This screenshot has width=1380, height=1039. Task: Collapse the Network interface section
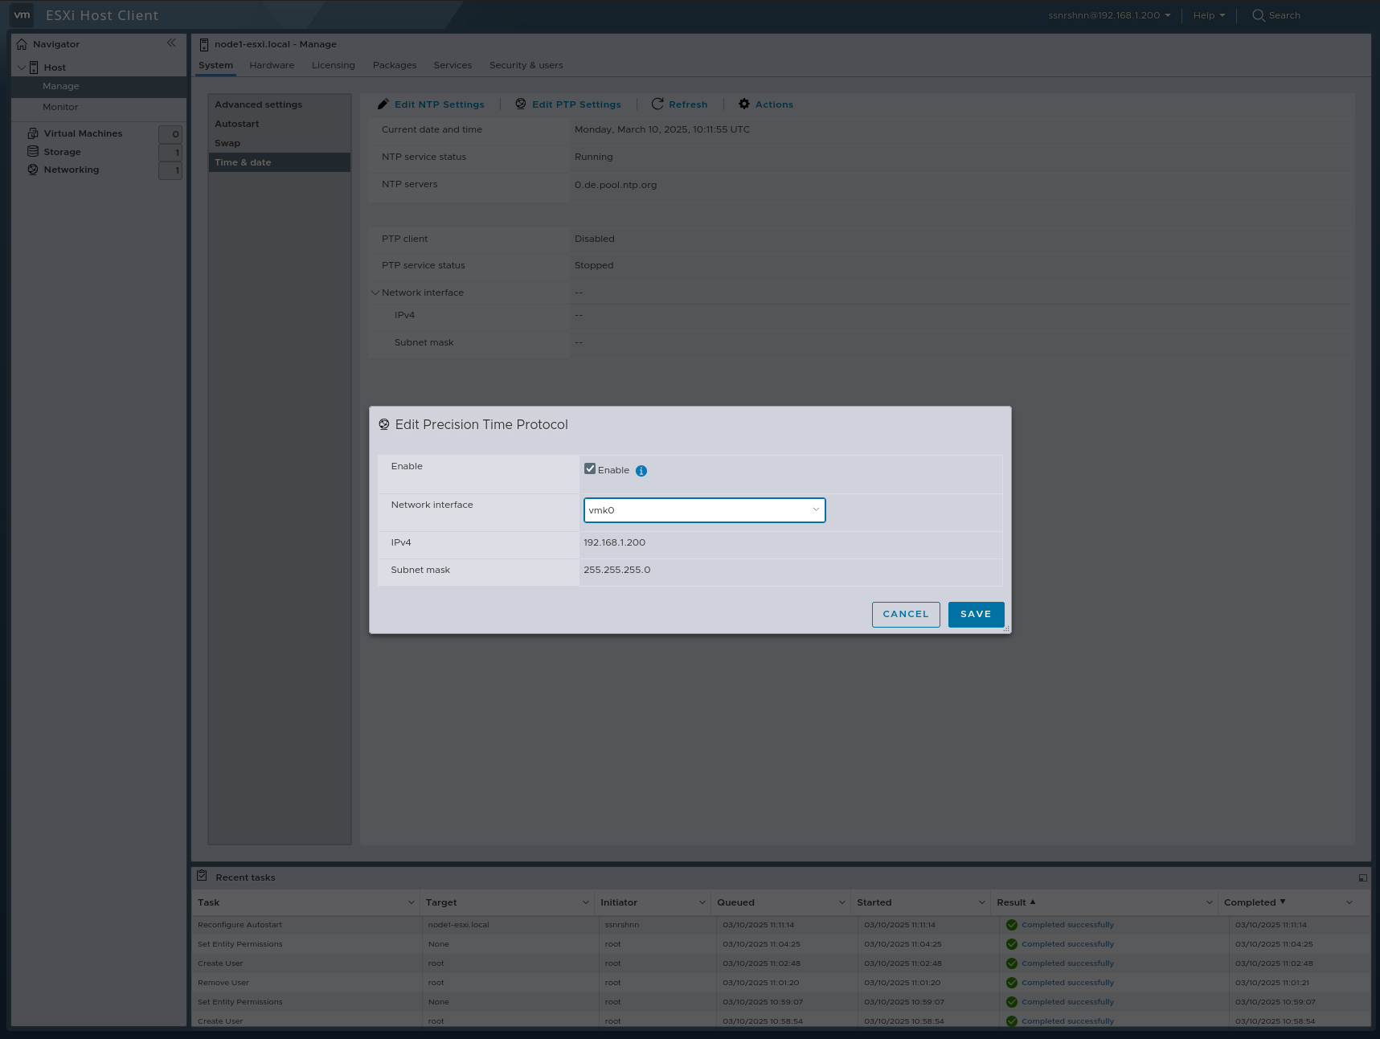click(375, 292)
